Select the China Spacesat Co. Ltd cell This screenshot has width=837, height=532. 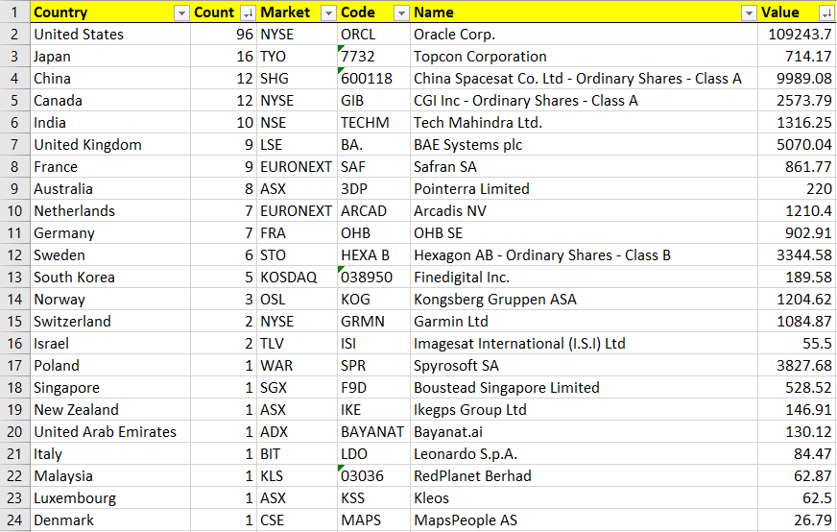(584, 79)
